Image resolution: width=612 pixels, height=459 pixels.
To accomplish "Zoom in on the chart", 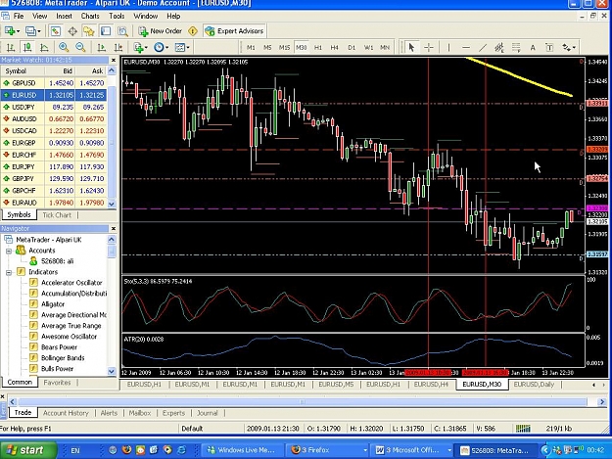I will tap(64, 47).
